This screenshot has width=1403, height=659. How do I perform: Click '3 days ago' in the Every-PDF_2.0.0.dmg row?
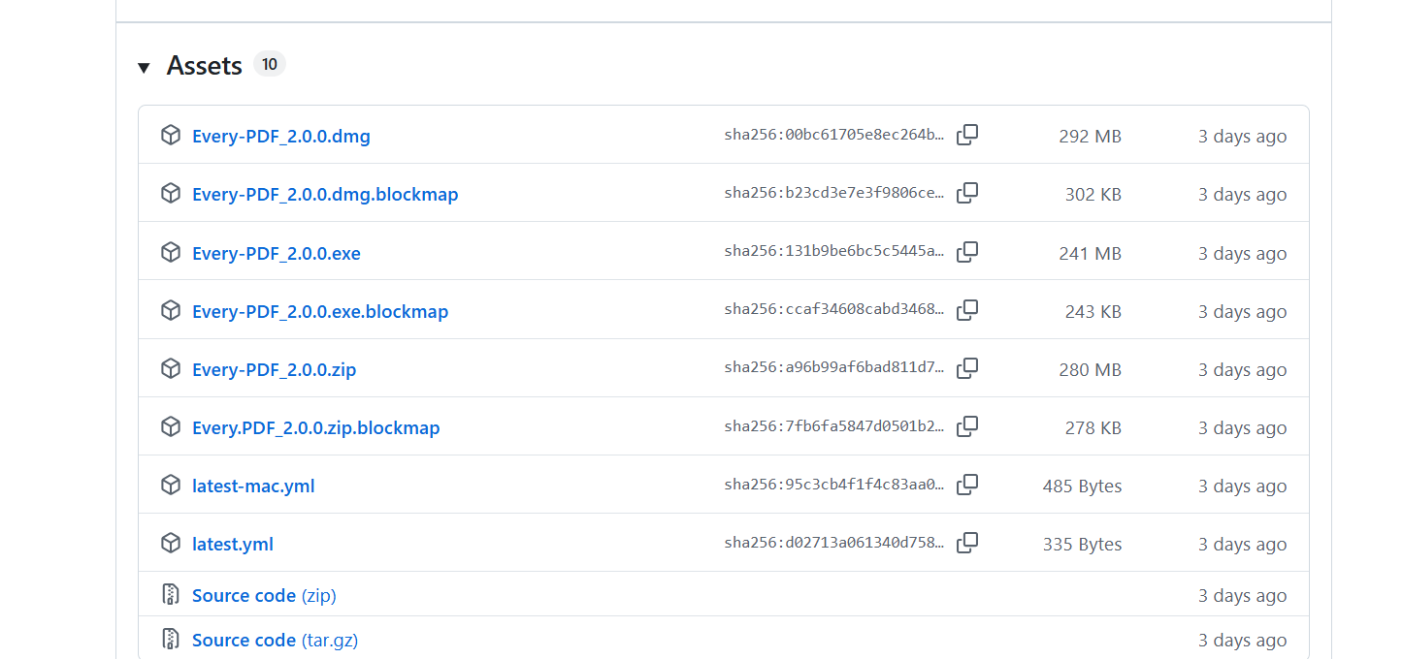1242,137
